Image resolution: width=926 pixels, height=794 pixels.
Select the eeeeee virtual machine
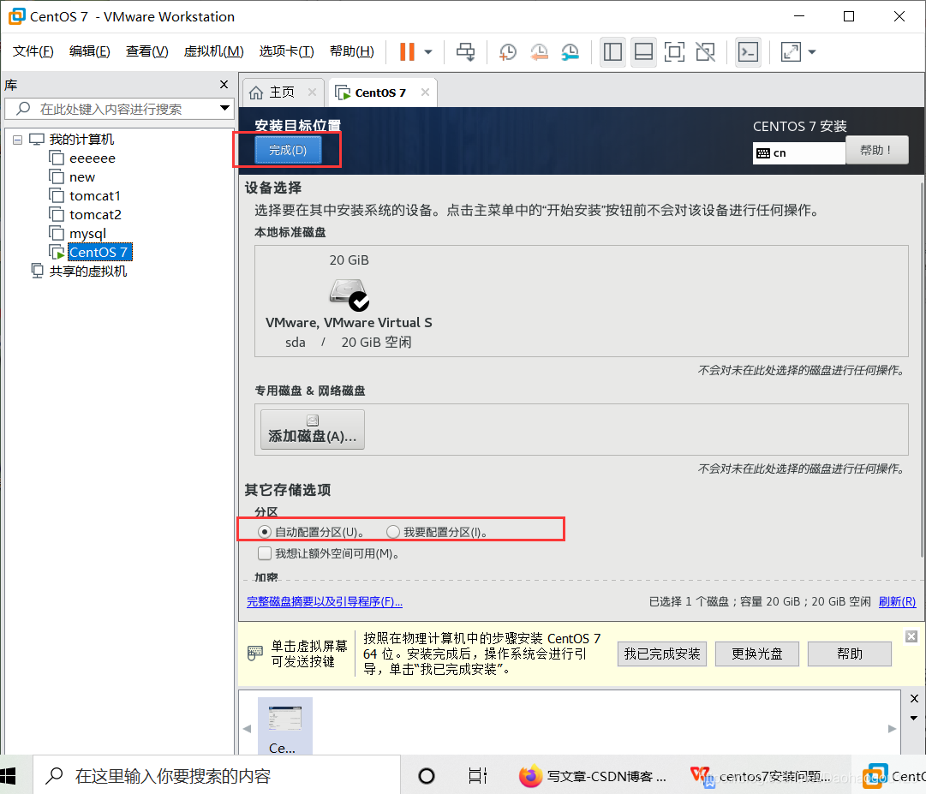[93, 158]
